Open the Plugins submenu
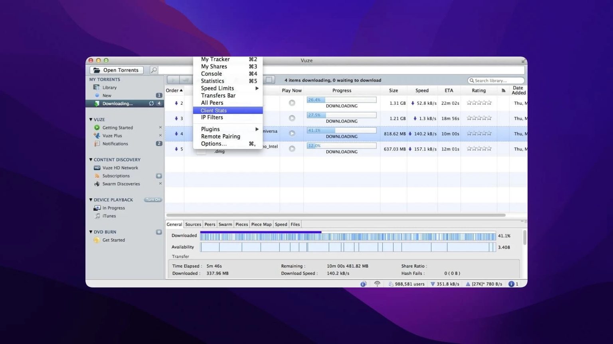613x344 pixels. click(x=211, y=129)
